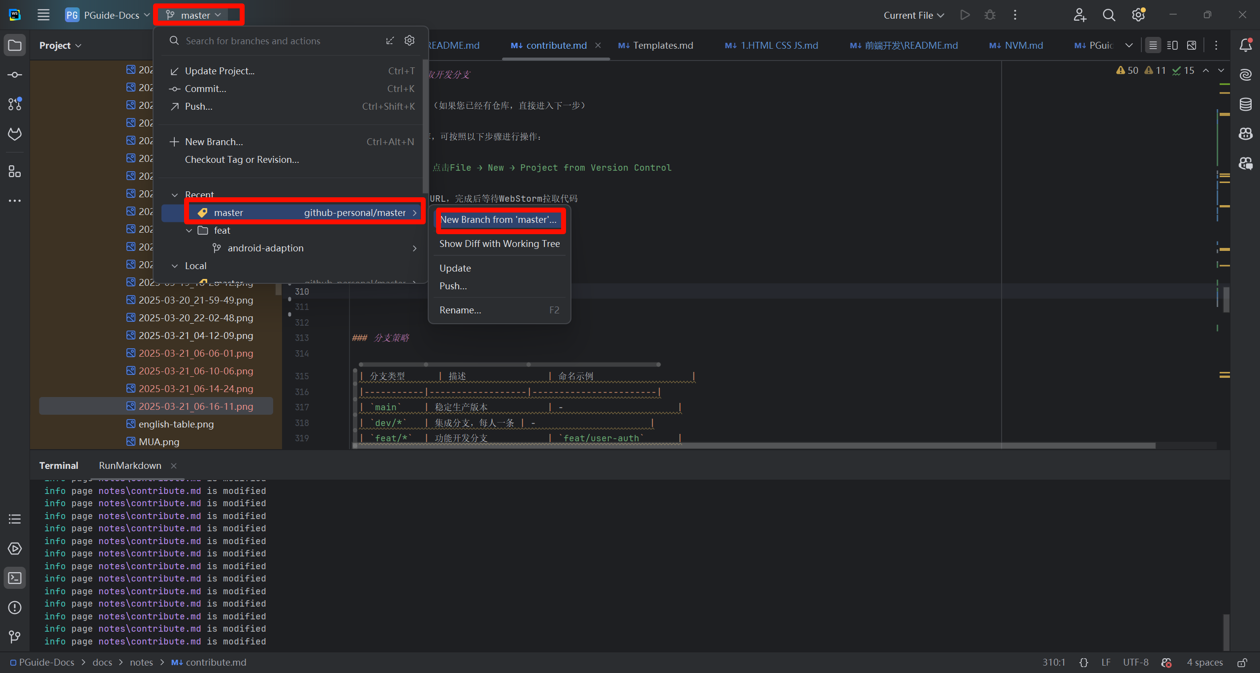Open the Database tool window icon
Image resolution: width=1260 pixels, height=673 pixels.
coord(1245,104)
